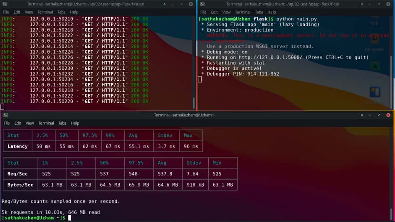Open Tabs menu in the flask terminal
Image resolution: width=395 pixels, height=222 pixels.
[x=259, y=12]
